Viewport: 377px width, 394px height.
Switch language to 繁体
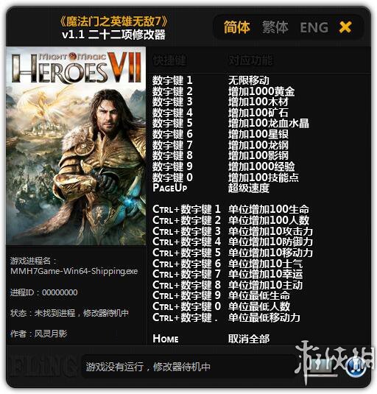click(275, 27)
